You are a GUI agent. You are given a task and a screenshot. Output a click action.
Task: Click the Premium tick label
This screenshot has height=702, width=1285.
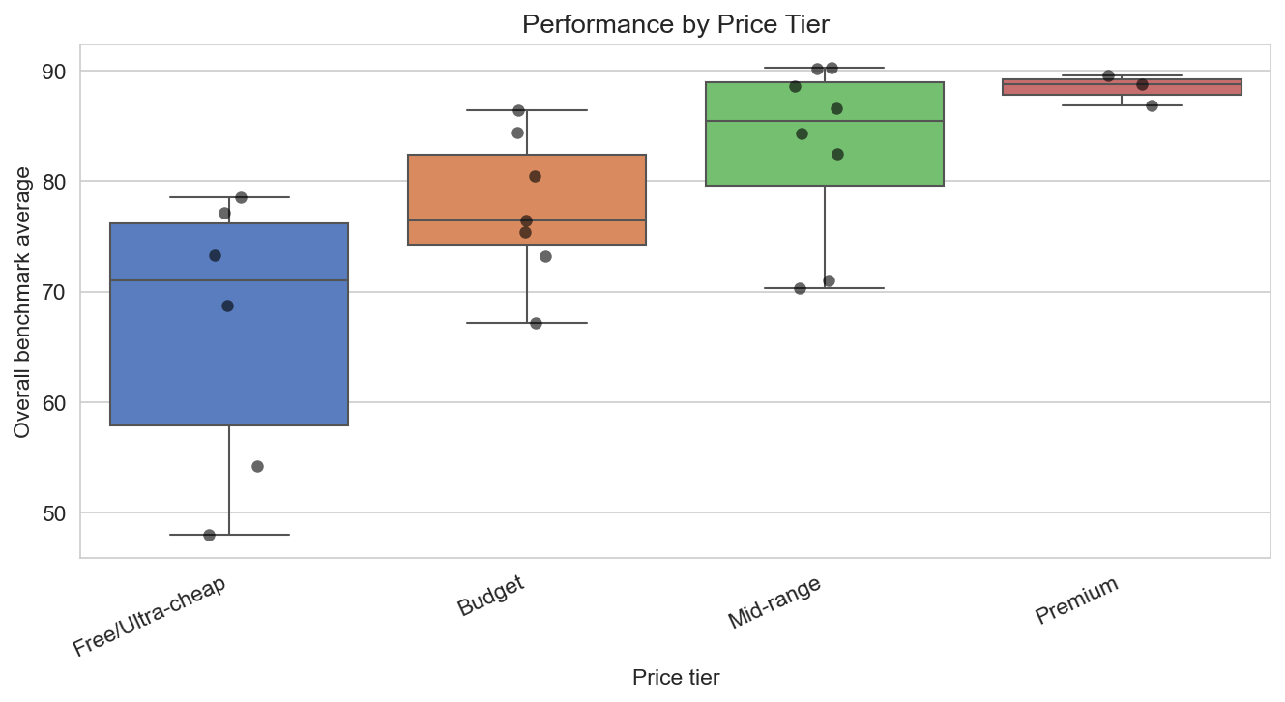1076,600
